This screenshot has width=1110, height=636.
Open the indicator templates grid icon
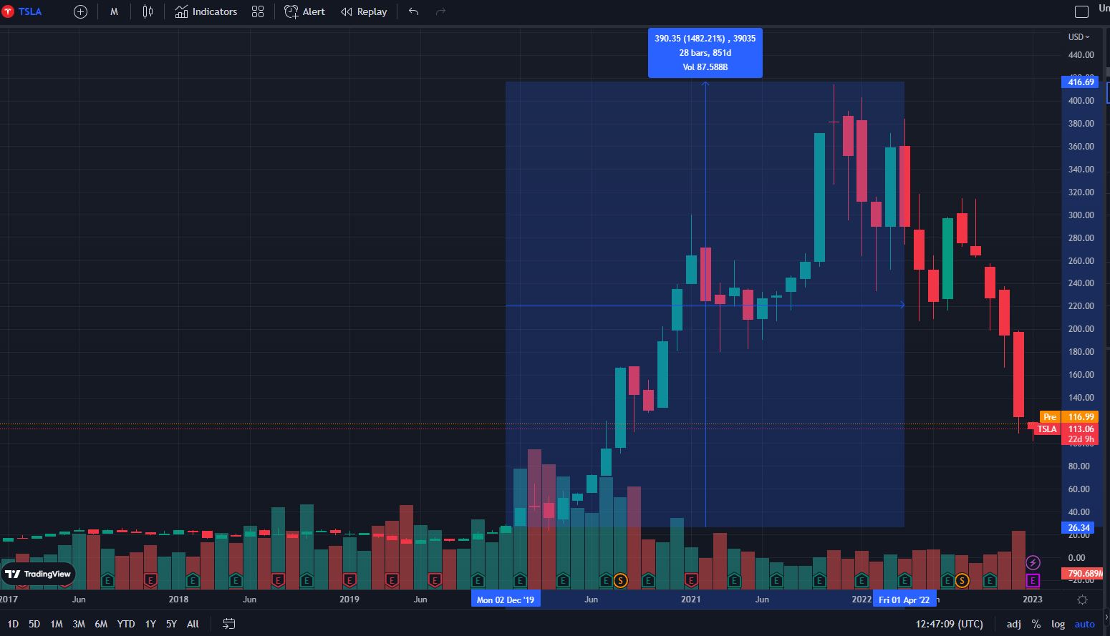click(258, 11)
